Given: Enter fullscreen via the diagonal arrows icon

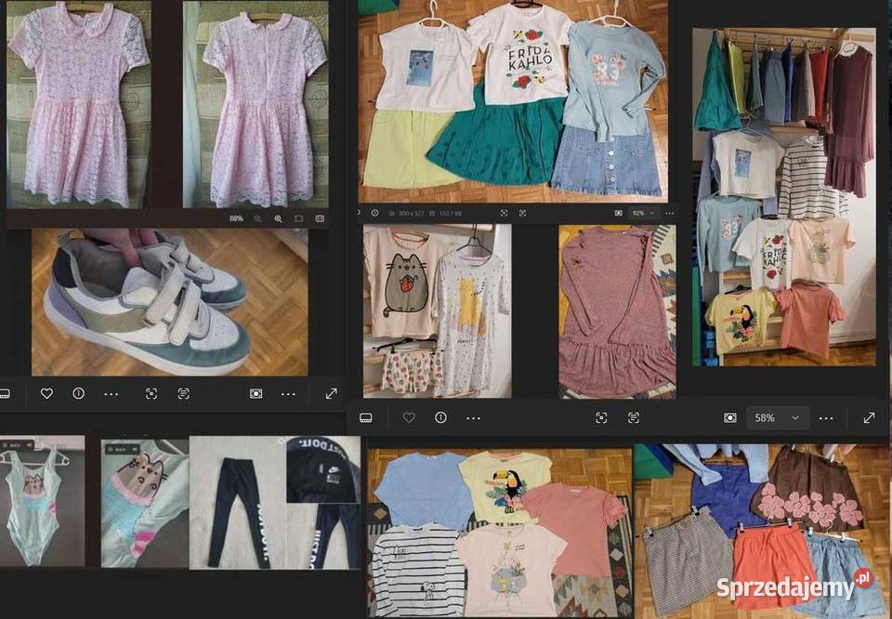Looking at the screenshot, I should click(x=330, y=393).
